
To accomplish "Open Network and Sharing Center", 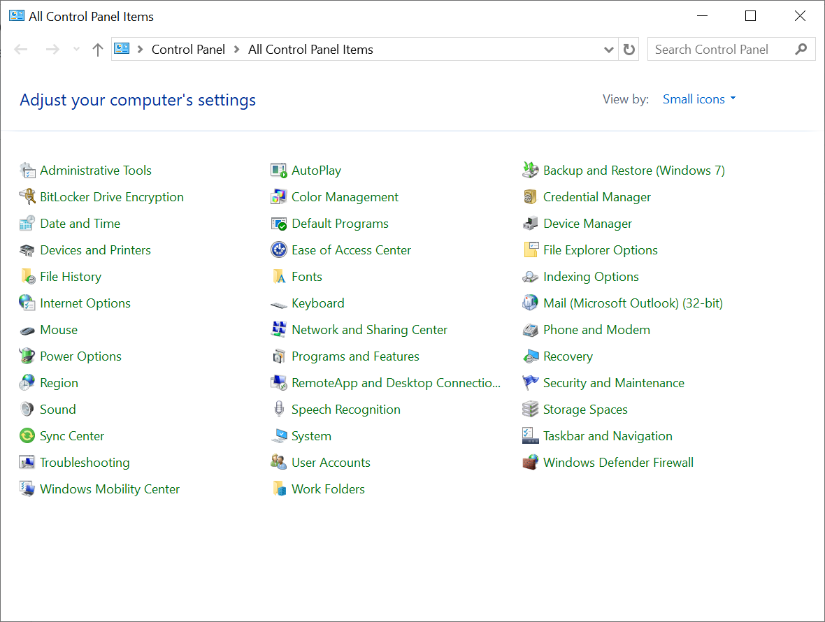I will tap(369, 329).
